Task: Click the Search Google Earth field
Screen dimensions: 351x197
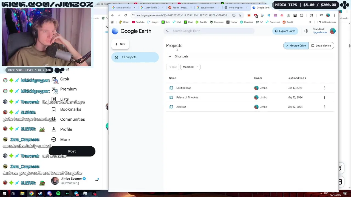Action: point(209,31)
